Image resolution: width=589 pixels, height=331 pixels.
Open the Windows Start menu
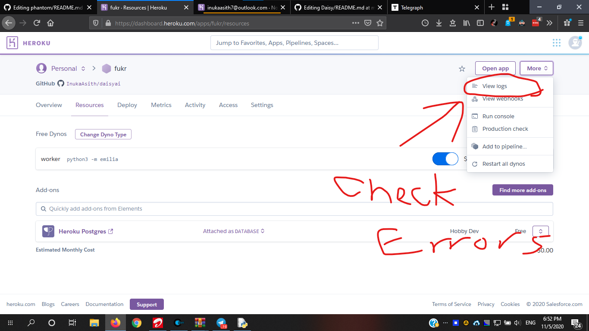[x=10, y=323]
